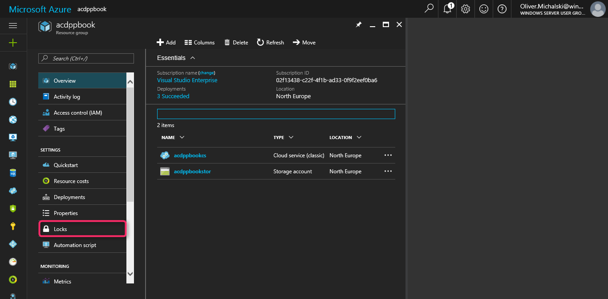Open the SQL databases sidebar icon
The image size is (608, 299).
click(13, 173)
